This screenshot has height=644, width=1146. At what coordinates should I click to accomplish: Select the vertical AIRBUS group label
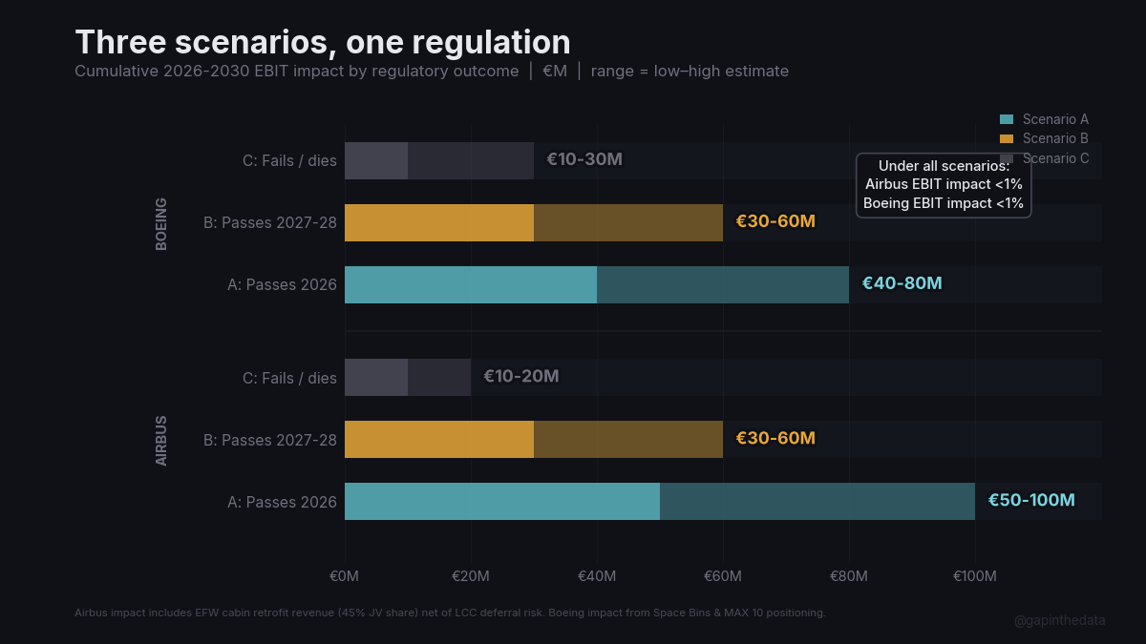[161, 440]
